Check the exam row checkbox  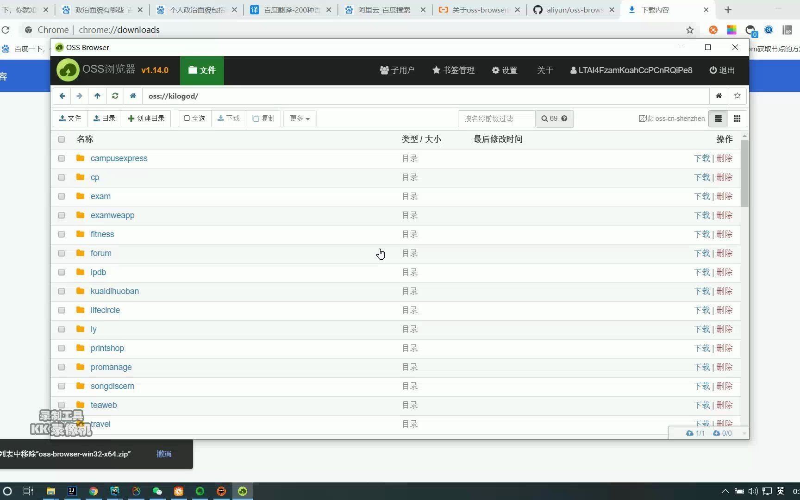tap(62, 196)
